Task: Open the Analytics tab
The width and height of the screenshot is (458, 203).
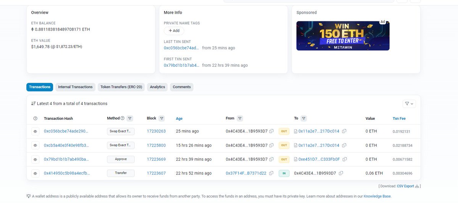Action: click(x=157, y=87)
